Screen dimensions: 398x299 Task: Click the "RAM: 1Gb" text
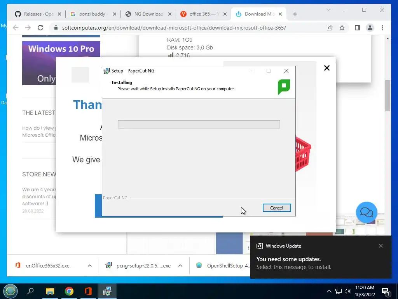180,40
